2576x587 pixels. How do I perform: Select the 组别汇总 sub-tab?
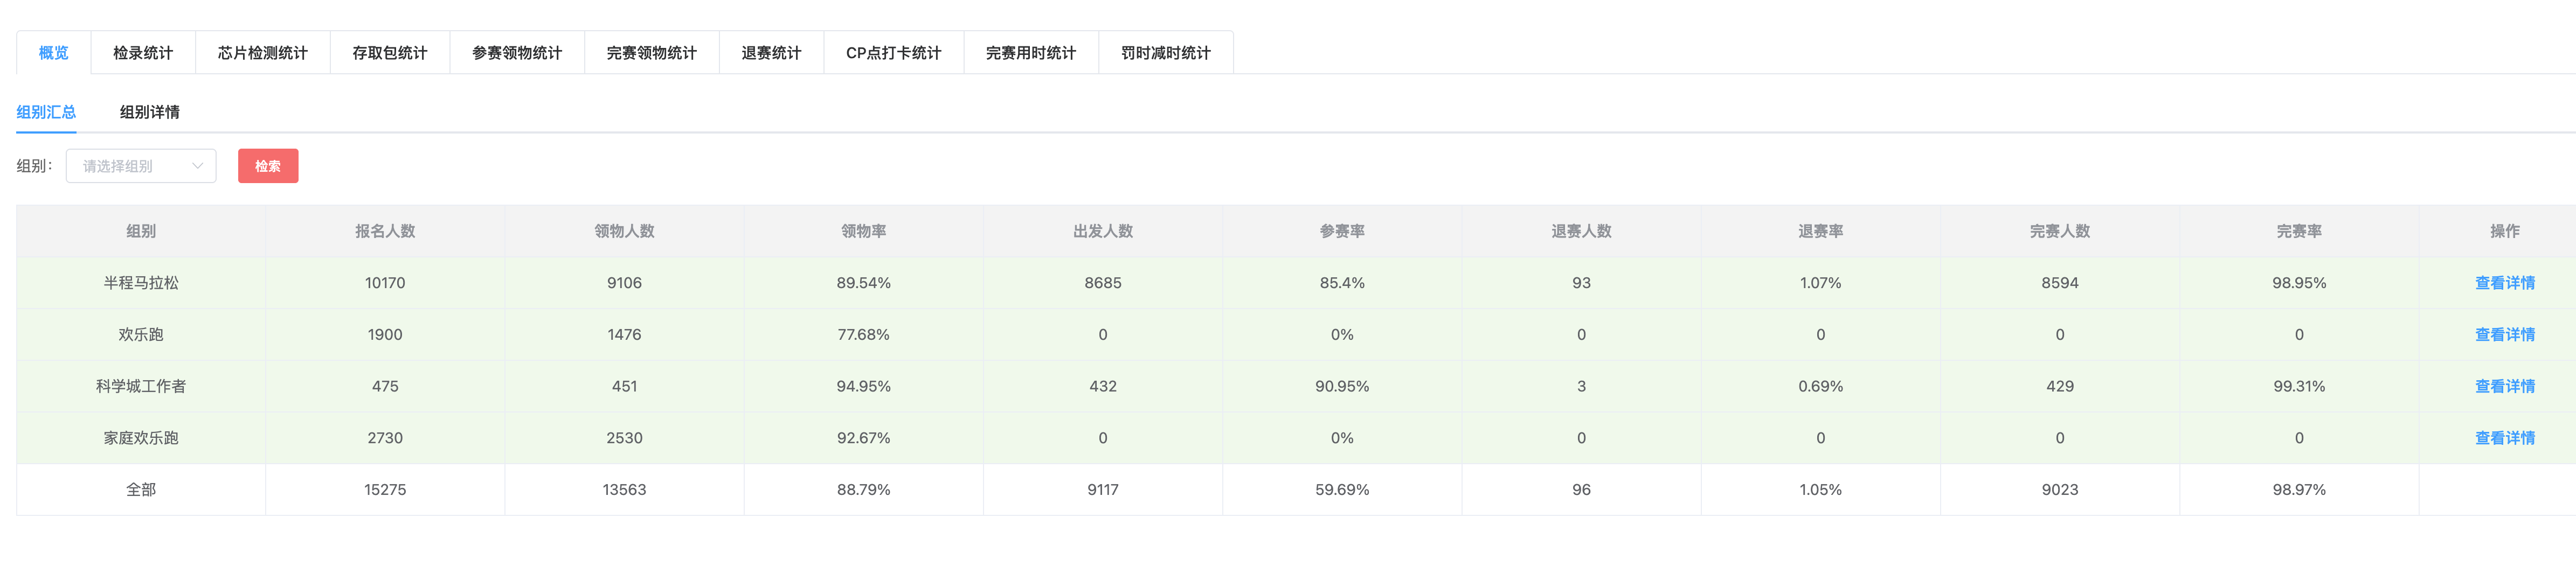tap(46, 112)
